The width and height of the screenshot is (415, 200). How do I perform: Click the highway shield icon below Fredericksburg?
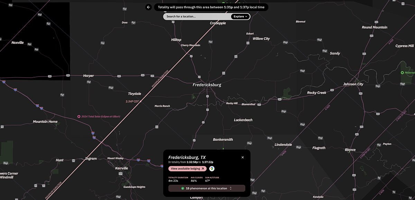(x=207, y=97)
